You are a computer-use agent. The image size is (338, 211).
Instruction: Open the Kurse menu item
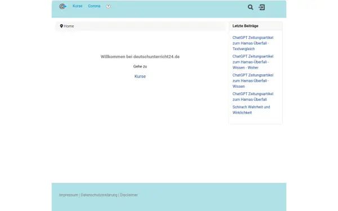click(x=77, y=6)
